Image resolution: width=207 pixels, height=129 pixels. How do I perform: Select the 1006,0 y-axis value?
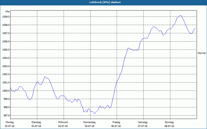click(6, 42)
